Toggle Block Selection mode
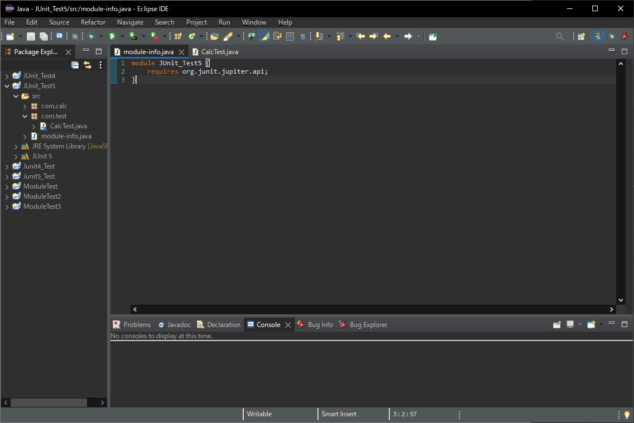Screen dimensions: 634x423 290,36
